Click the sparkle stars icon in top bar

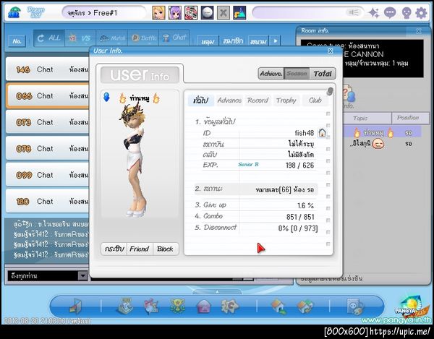(374, 13)
